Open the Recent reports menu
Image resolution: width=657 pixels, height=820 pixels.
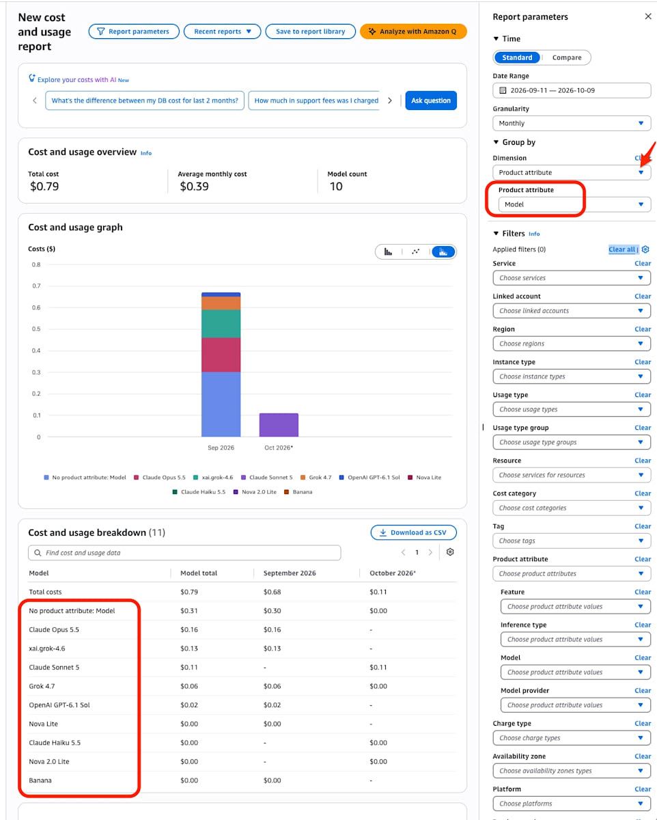click(x=223, y=31)
